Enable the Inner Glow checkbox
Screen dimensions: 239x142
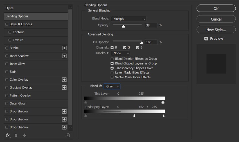tap(7, 64)
